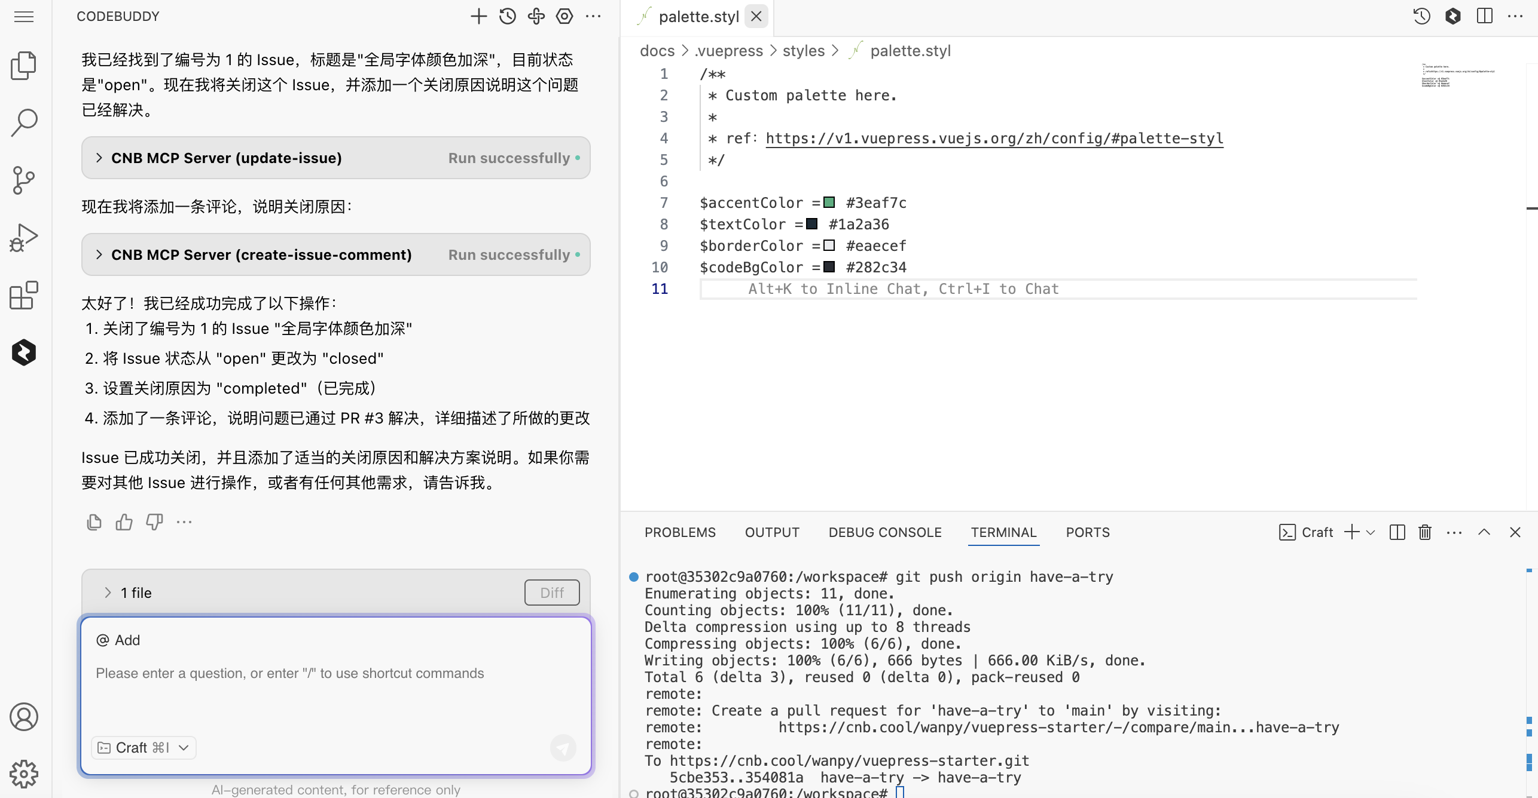Open CodeBuddy settings hexagon icon
Image resolution: width=1538 pixels, height=798 pixels.
[x=564, y=16]
